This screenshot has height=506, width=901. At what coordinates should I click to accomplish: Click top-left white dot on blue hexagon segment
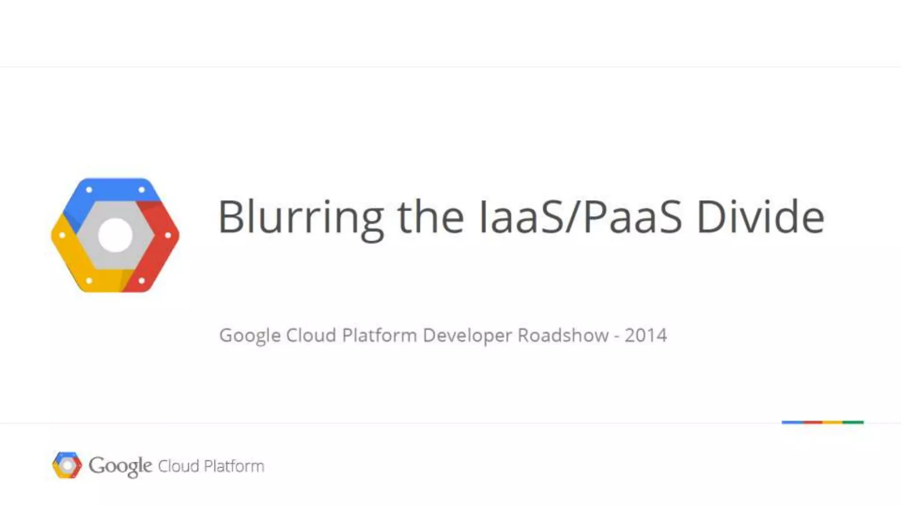coord(89,190)
